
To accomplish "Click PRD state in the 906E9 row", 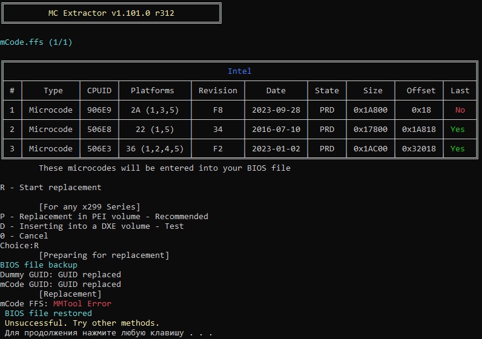I will coord(327,110).
